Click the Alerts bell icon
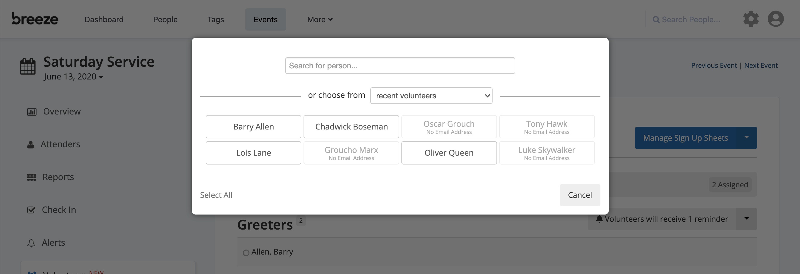This screenshot has height=274, width=800. 31,243
